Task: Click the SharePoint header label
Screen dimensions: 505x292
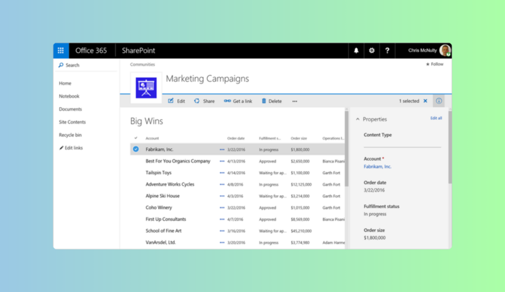Action: (138, 51)
